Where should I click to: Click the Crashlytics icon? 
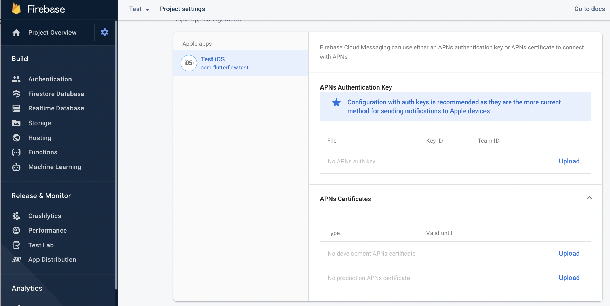16,216
